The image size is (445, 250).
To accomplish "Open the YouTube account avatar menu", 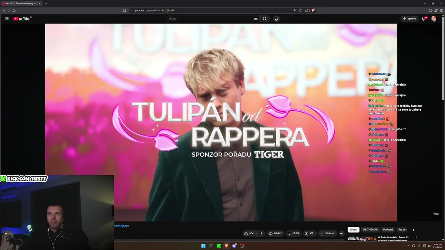I will 434,19.
